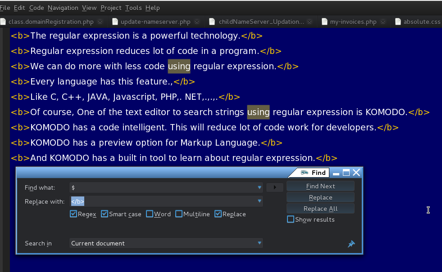Close the Find dialog window
The height and width of the screenshot is (272, 442).
(x=356, y=173)
